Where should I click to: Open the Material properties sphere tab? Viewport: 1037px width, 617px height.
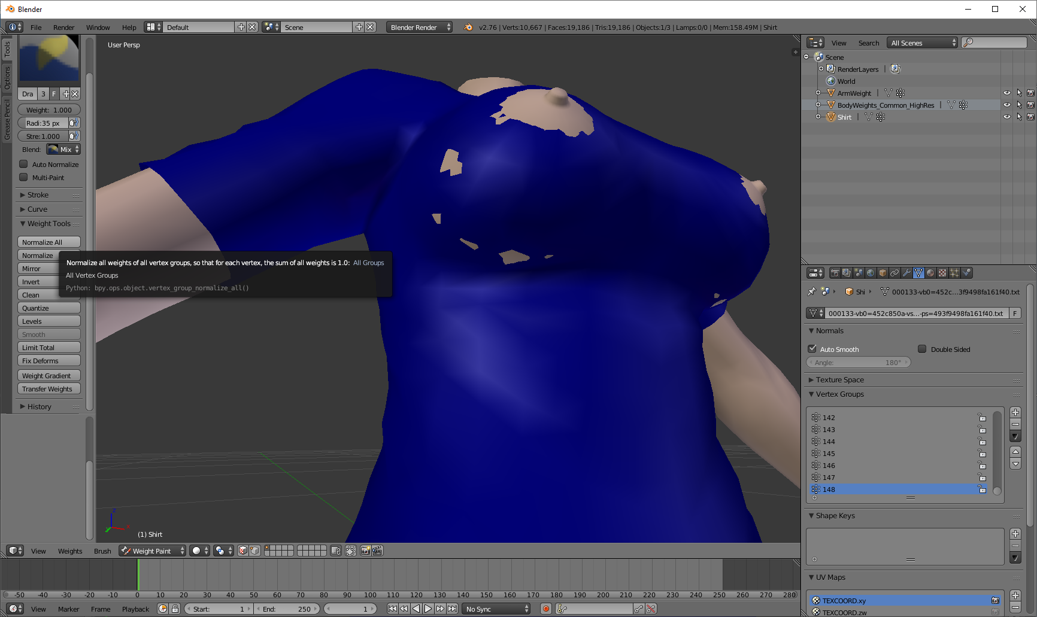(x=930, y=273)
